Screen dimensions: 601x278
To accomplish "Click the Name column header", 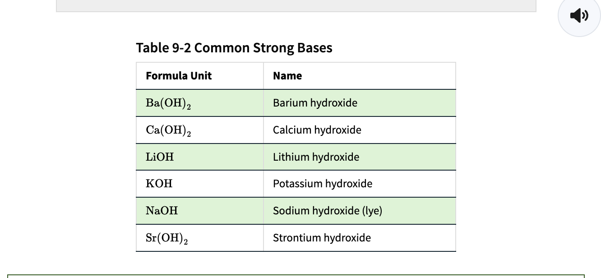I will click(x=360, y=76).
